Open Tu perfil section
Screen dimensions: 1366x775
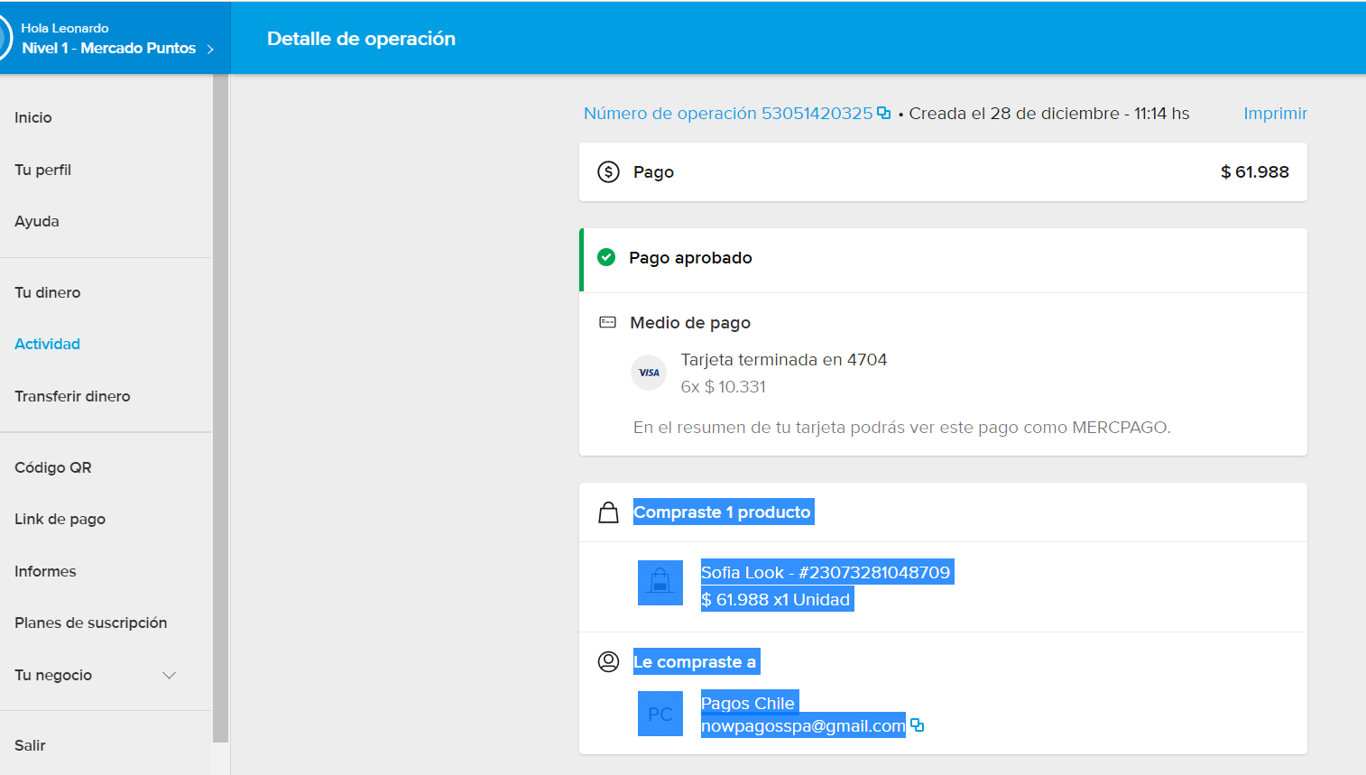click(x=42, y=170)
